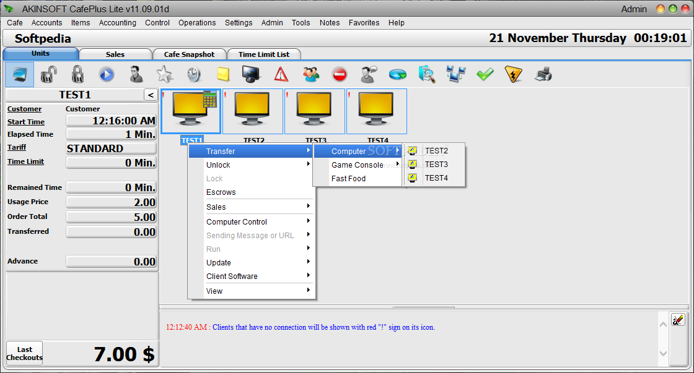Open the Last Checkouts button
This screenshot has height=373, width=694.
(24, 353)
